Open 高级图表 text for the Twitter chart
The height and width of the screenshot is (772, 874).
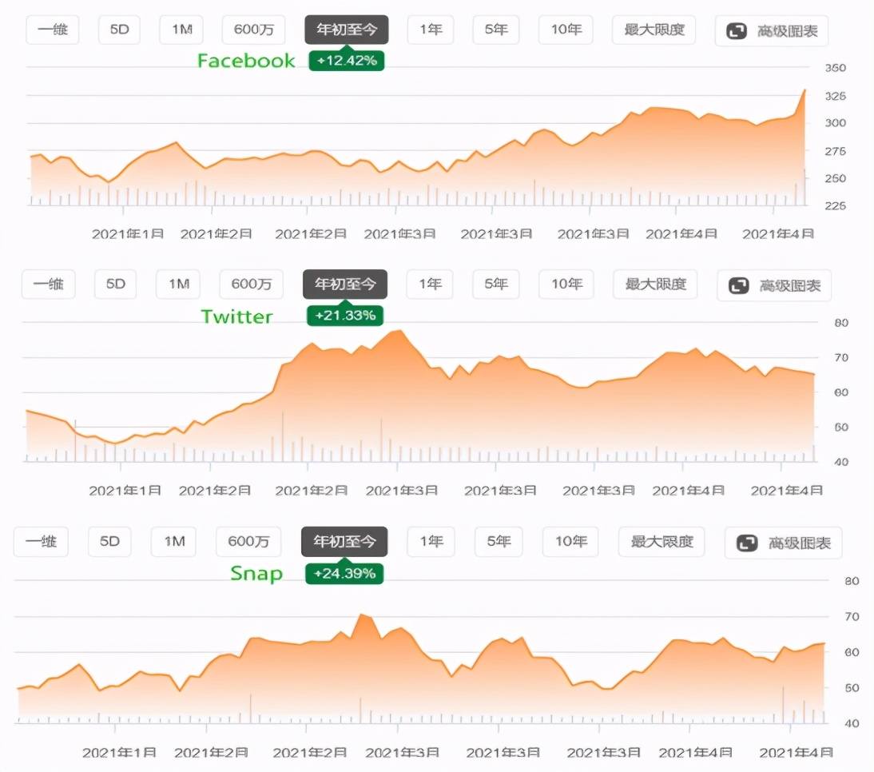785,285
